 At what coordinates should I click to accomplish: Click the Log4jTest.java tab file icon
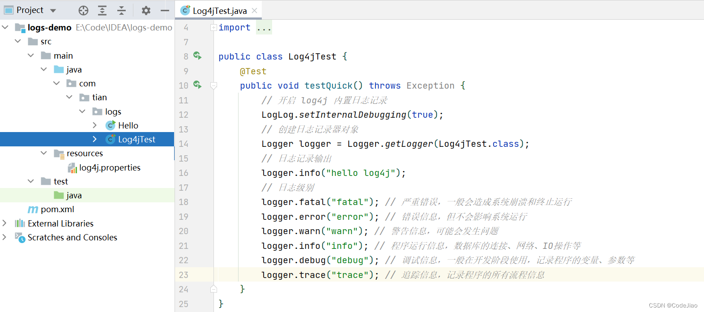click(185, 10)
